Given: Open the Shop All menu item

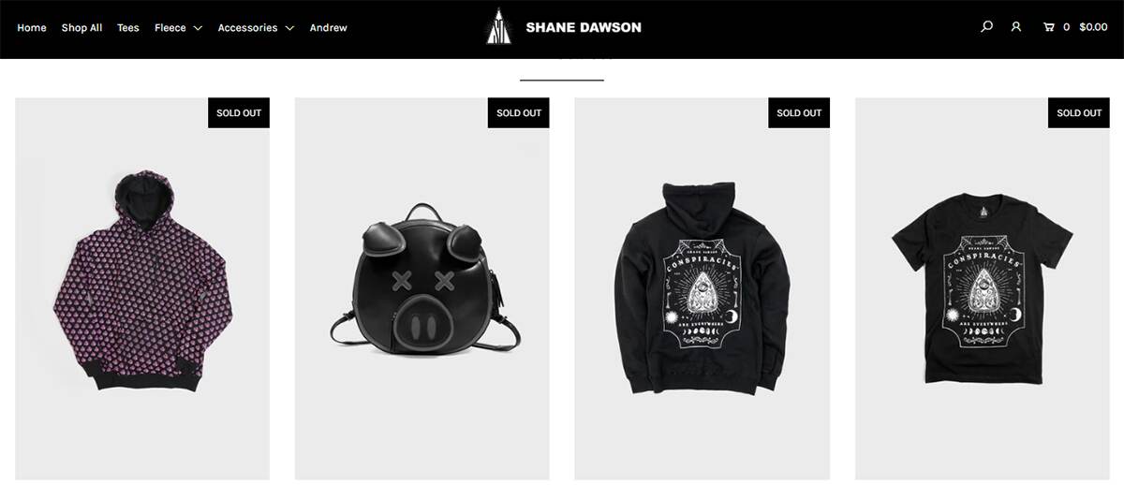Looking at the screenshot, I should click(81, 27).
